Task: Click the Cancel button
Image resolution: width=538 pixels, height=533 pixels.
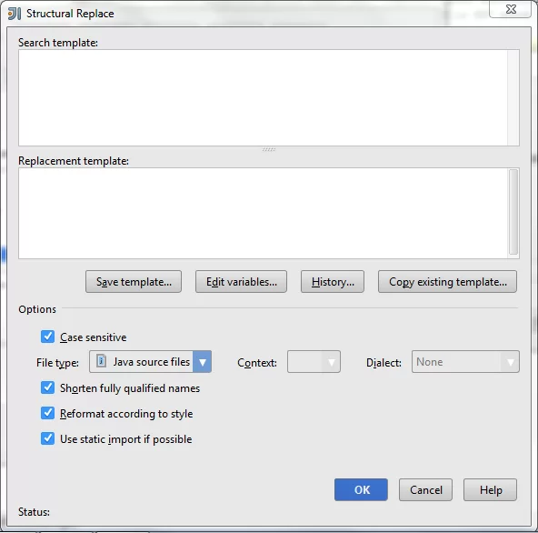Action: click(x=425, y=489)
